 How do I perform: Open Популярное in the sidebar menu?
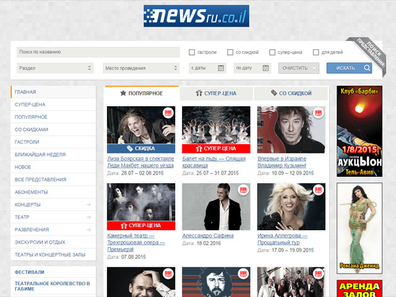[x=53, y=117]
